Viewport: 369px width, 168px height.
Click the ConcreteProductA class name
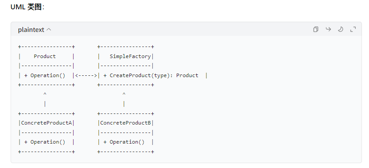[47, 123]
